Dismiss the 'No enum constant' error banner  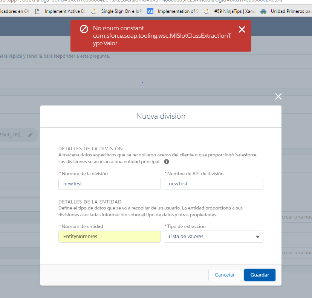(x=242, y=29)
